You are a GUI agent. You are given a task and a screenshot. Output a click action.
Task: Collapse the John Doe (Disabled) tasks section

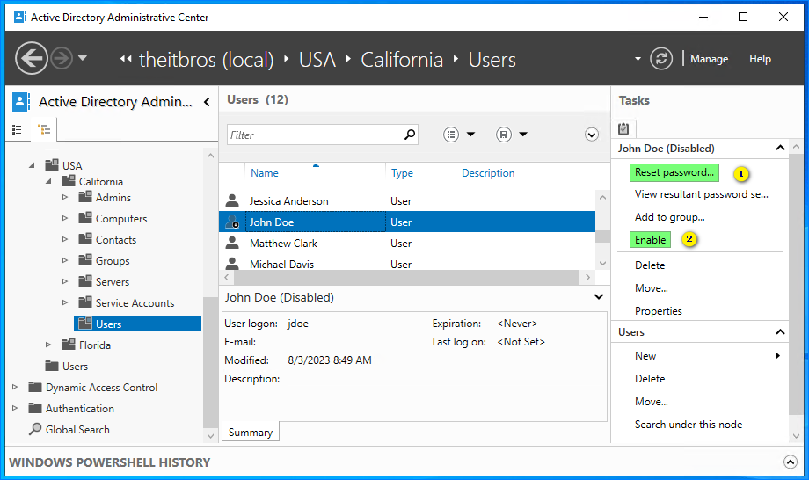click(780, 148)
